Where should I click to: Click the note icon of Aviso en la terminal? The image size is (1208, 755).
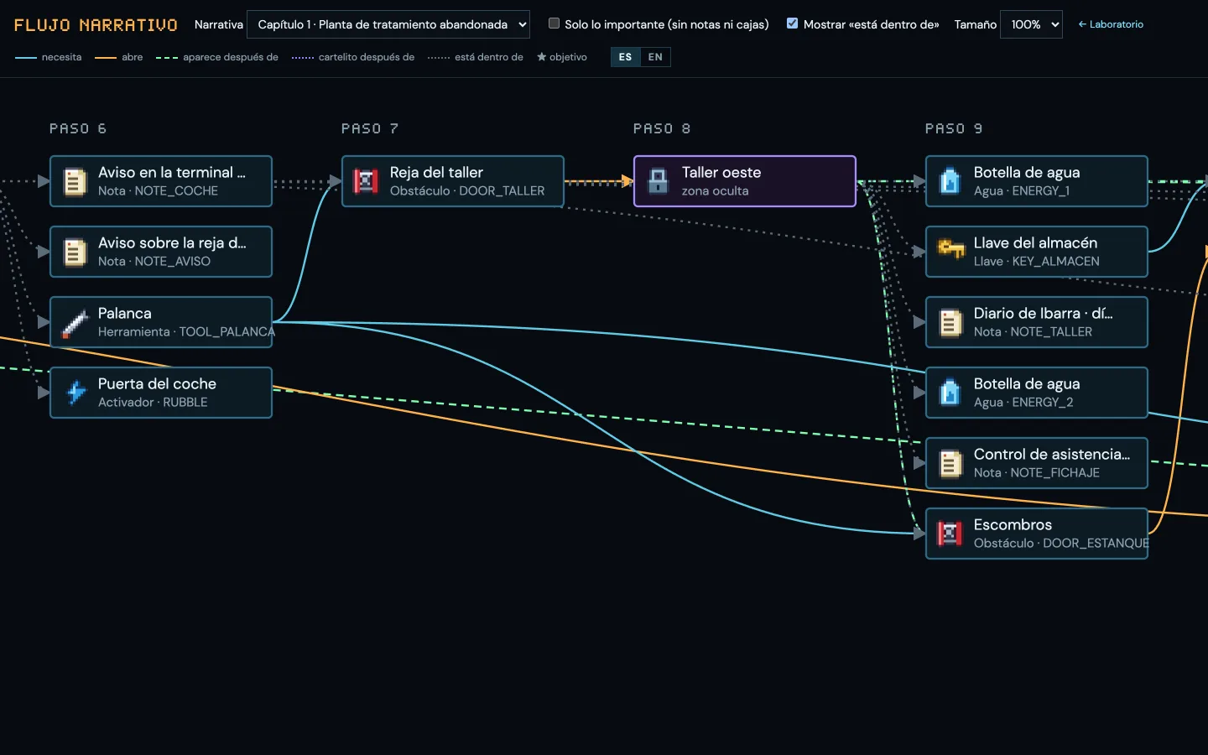pos(75,181)
